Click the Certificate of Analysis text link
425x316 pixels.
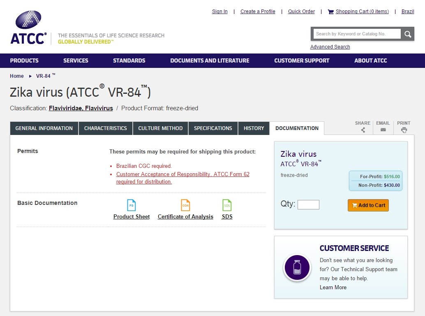point(185,216)
